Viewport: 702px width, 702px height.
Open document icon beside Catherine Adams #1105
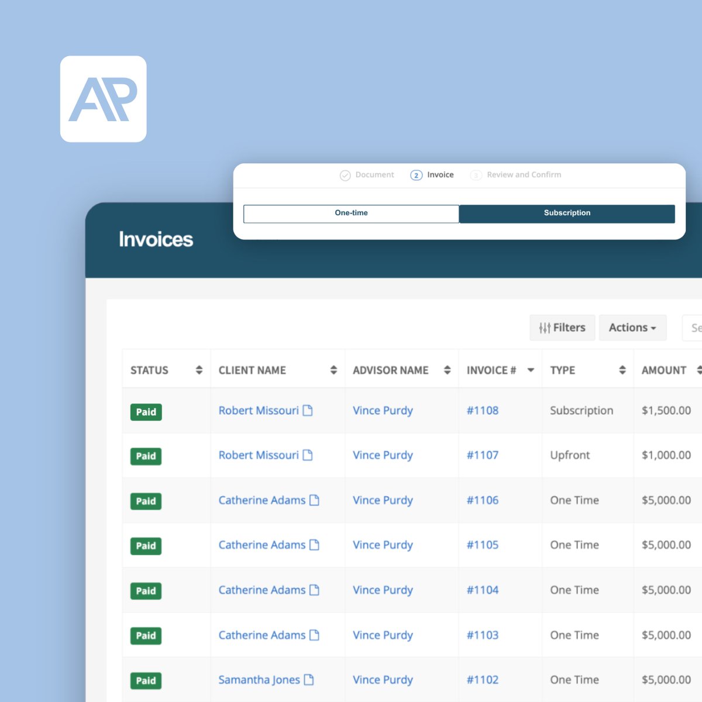point(314,545)
